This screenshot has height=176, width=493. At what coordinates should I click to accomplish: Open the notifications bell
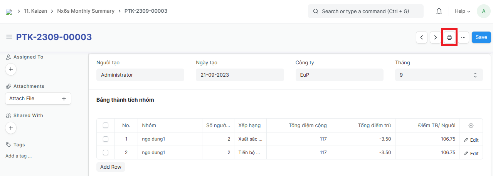[x=439, y=11]
